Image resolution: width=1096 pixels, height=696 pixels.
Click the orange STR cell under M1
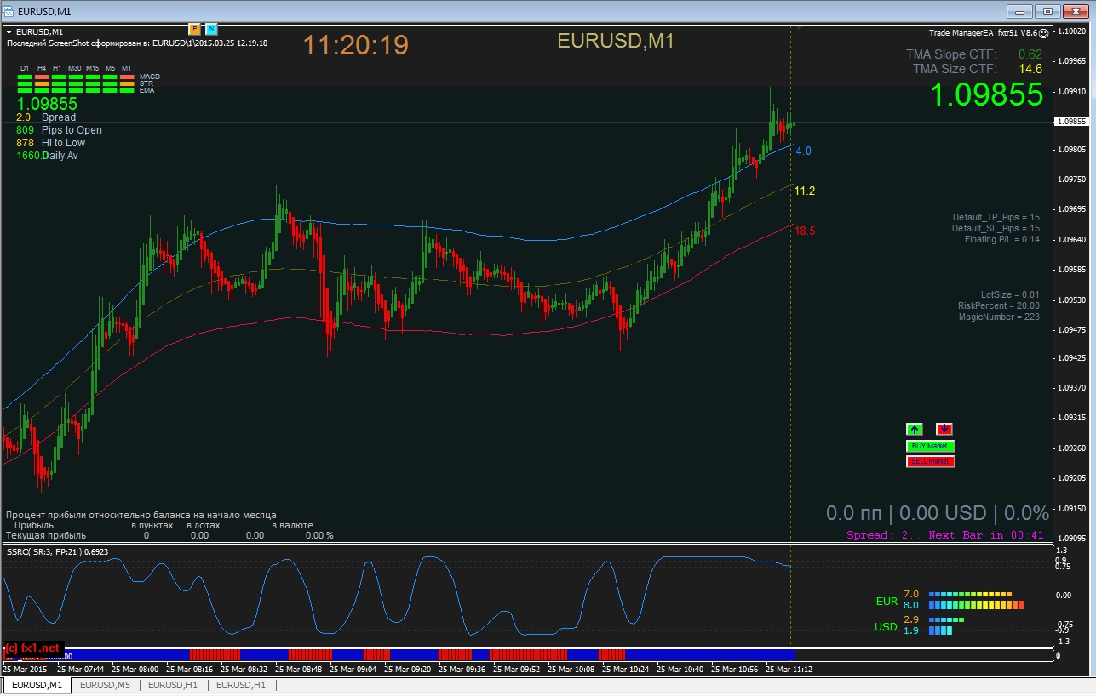click(x=126, y=83)
